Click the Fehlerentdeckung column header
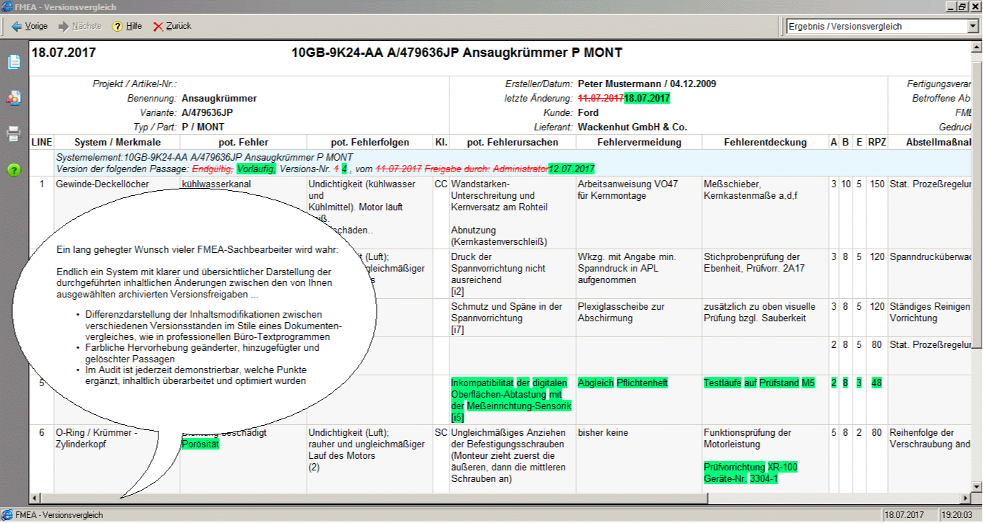Screen dimensions: 983x523 click(766, 143)
